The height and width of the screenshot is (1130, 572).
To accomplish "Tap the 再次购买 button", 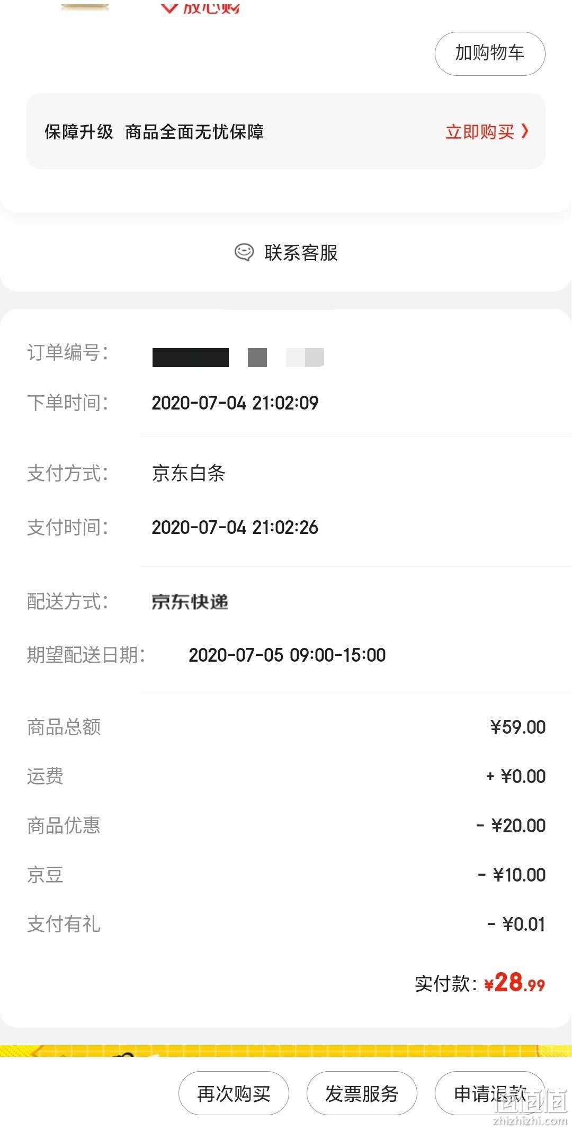I will click(234, 1093).
